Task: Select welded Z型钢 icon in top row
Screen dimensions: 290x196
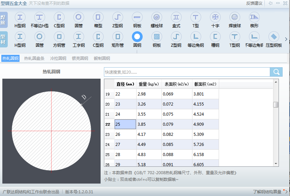Action: [118, 17]
